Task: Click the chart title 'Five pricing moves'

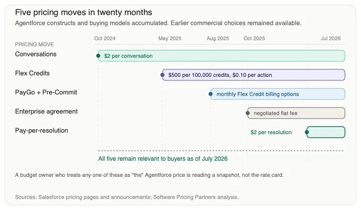Action: [84, 12]
